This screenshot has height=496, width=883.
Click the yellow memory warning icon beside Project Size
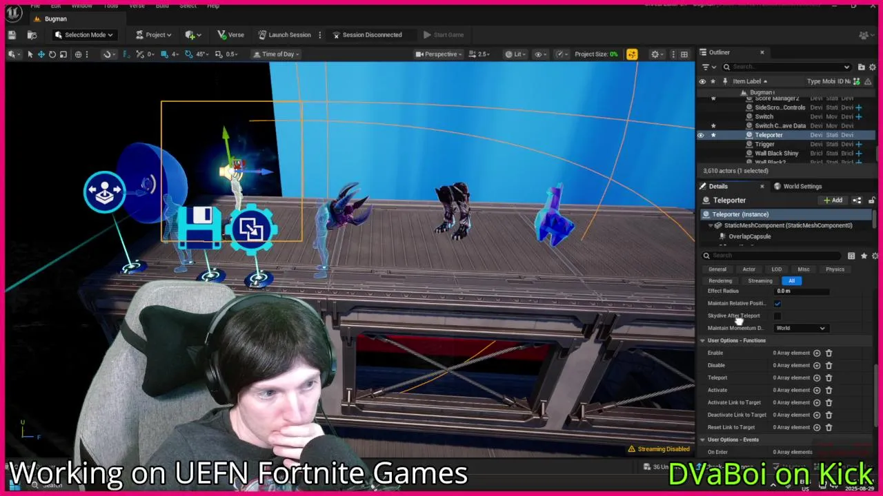tap(632, 54)
